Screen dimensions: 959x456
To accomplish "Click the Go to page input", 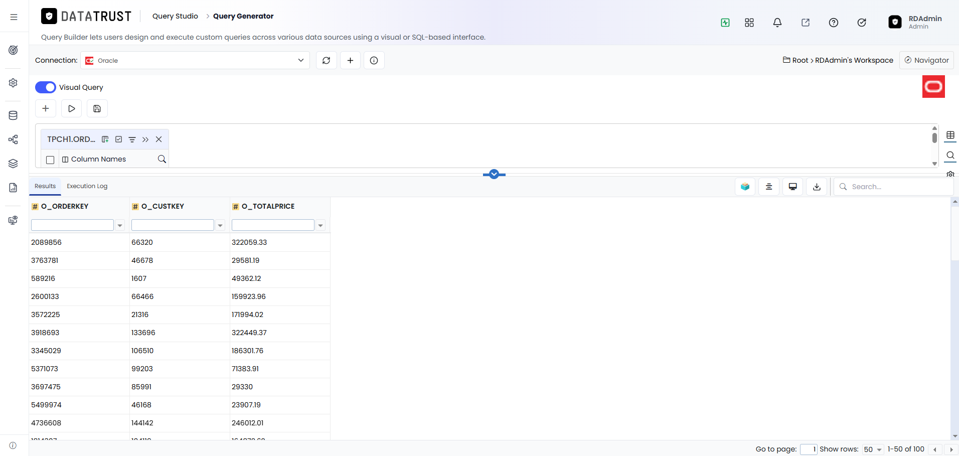I will coord(809,449).
